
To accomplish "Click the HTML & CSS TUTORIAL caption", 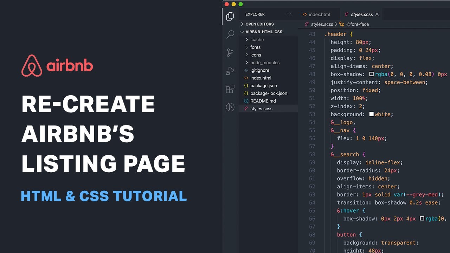I will click(104, 196).
